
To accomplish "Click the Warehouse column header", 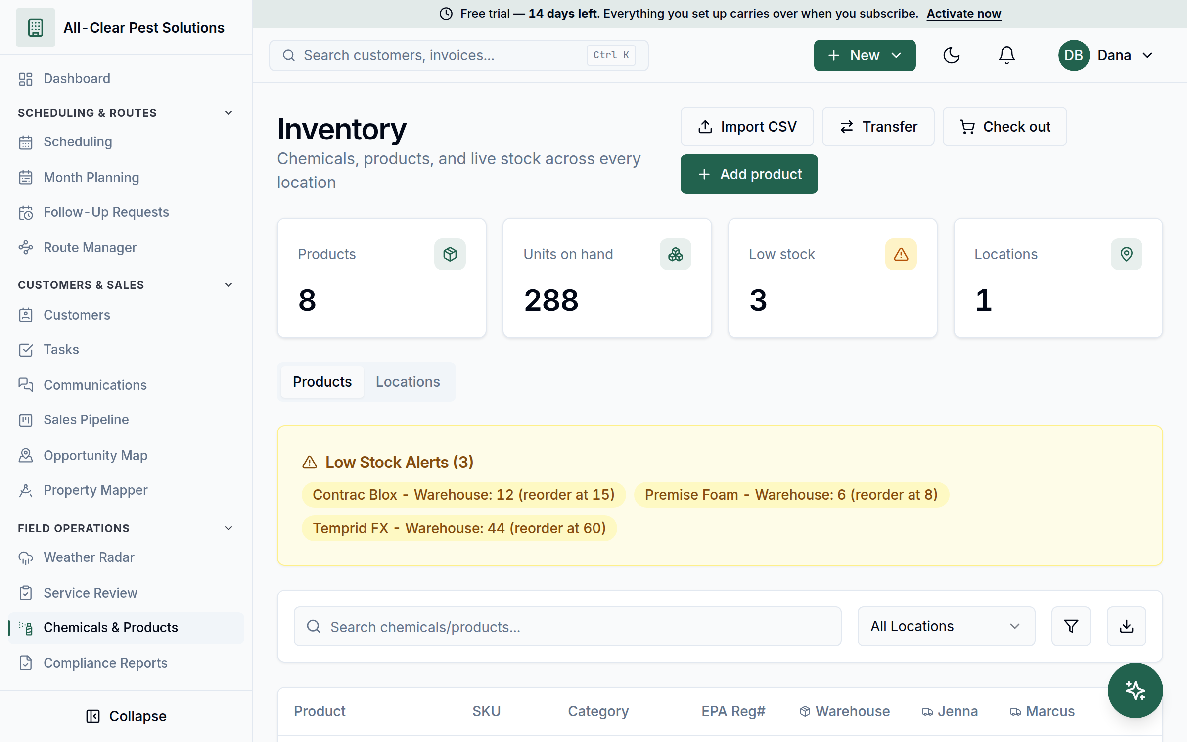I will coord(845,711).
